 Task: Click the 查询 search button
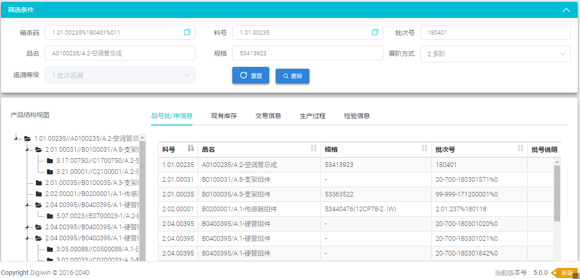pos(292,76)
